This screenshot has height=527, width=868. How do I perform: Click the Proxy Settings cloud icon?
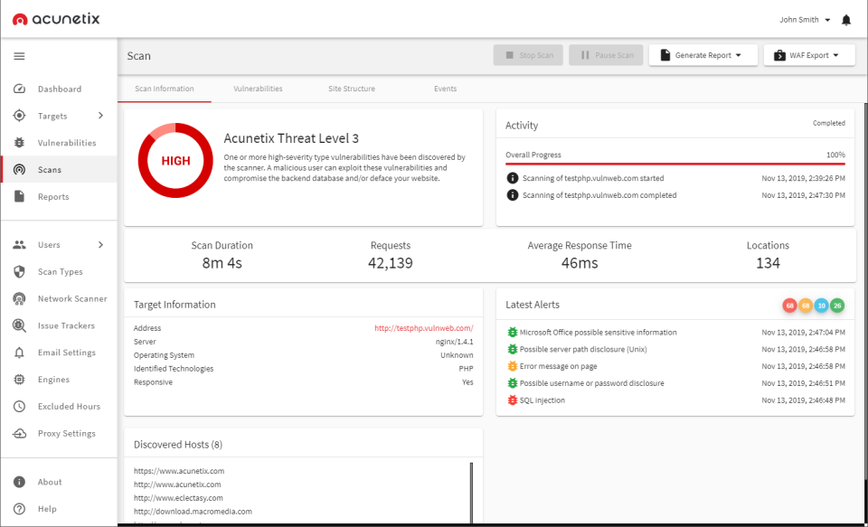coord(19,434)
